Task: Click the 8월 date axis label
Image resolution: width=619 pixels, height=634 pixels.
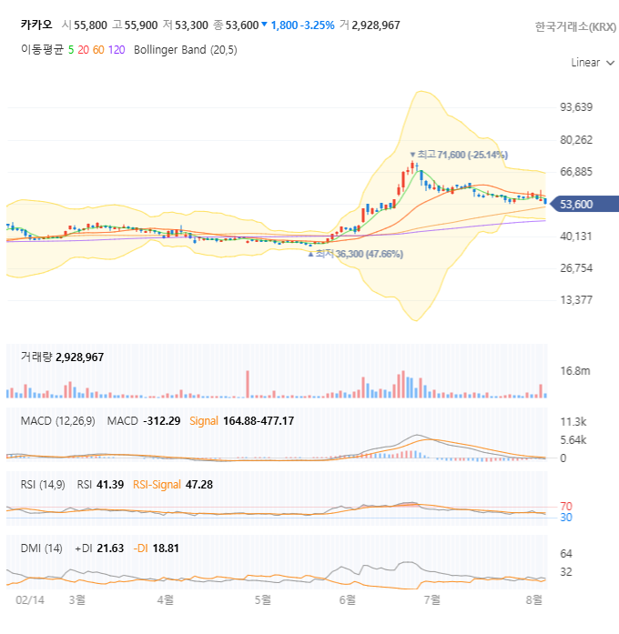Action: pos(534,600)
